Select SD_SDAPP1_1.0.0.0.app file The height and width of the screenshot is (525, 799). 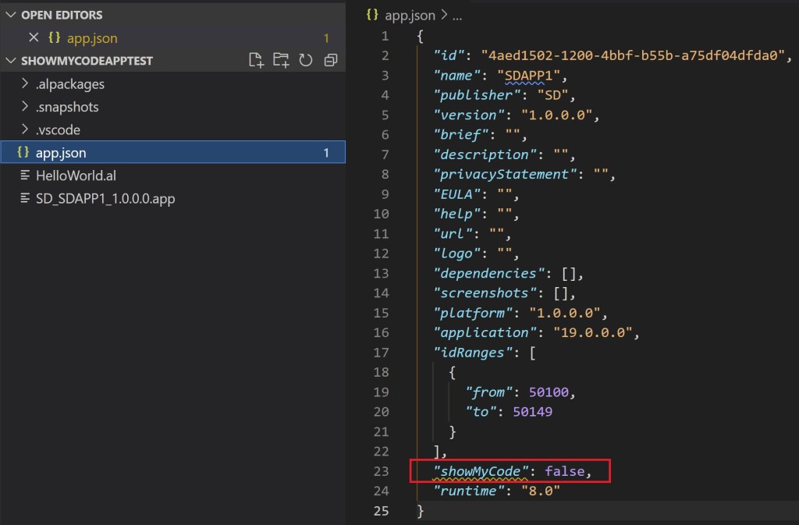105,198
